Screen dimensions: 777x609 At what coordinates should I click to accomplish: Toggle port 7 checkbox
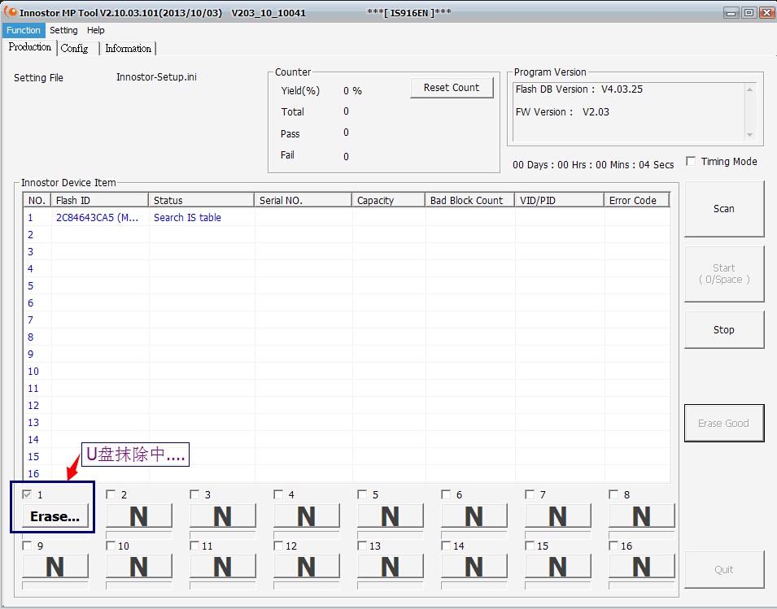pyautogui.click(x=529, y=494)
